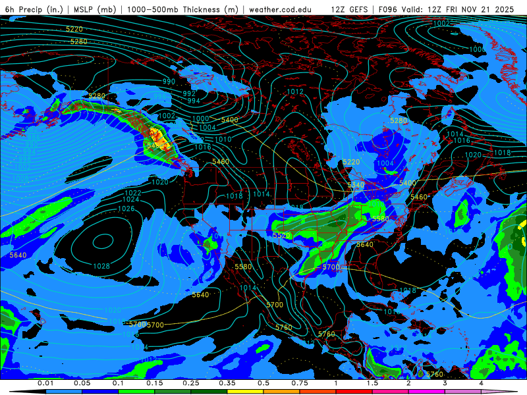Click the '12Z GEFS' model run label
527x395 pixels.
[350, 9]
